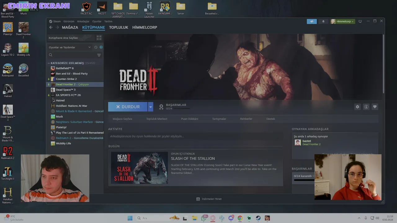
Task: Open BAŞARIMLAR achievements section header
Action: pyautogui.click(x=176, y=105)
